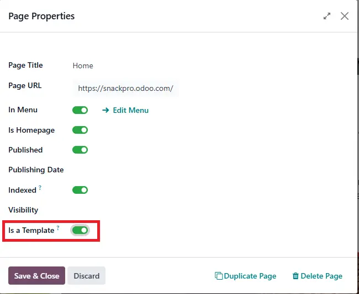Open the Publishing Date field
The width and height of the screenshot is (359, 294).
pos(125,170)
